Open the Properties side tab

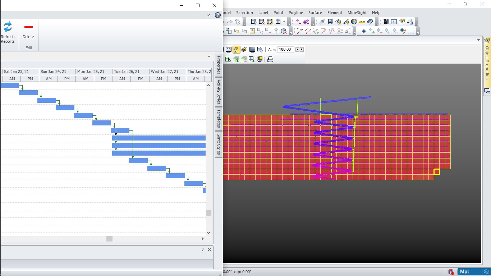(x=218, y=65)
